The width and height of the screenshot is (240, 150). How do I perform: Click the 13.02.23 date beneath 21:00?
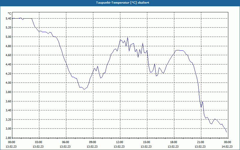tap(200, 146)
